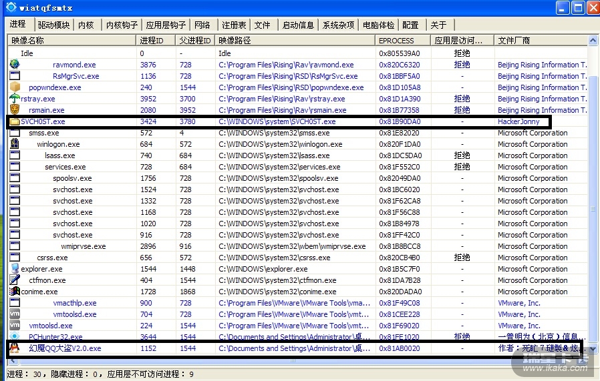Click the vertical scrollbar down arrow
The width and height of the screenshot is (600, 381).
click(593, 348)
